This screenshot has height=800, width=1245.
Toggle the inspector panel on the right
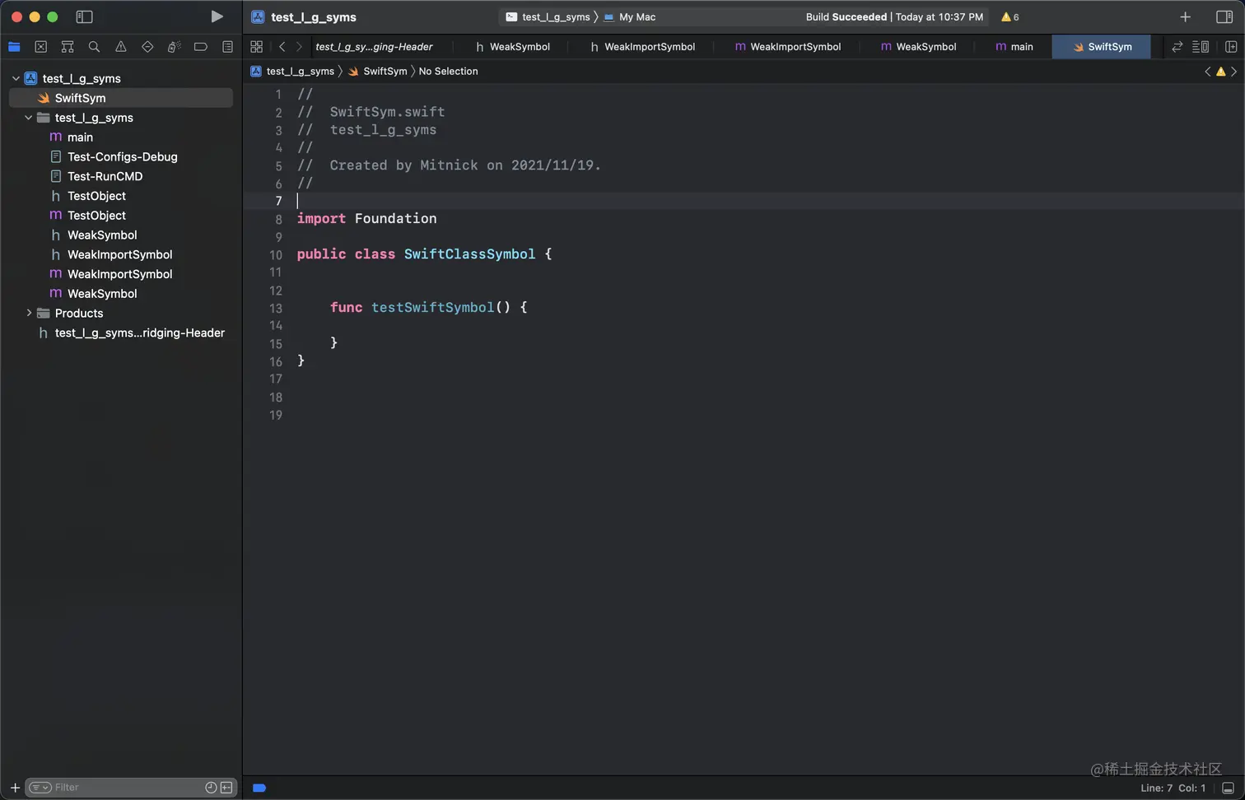pos(1224,16)
